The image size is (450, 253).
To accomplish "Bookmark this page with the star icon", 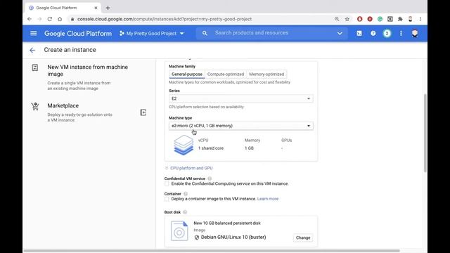I will 347,19.
